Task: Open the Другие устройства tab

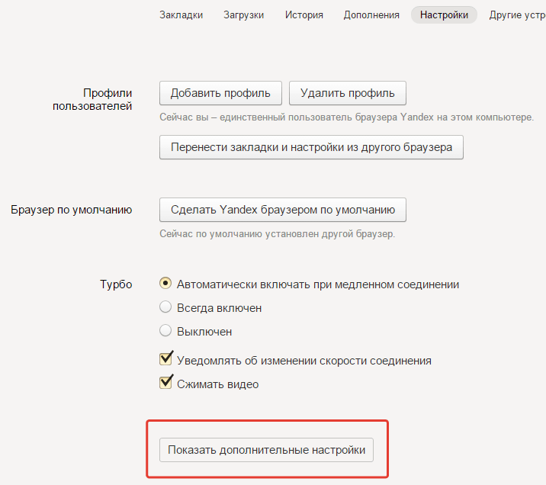Action: [x=517, y=15]
